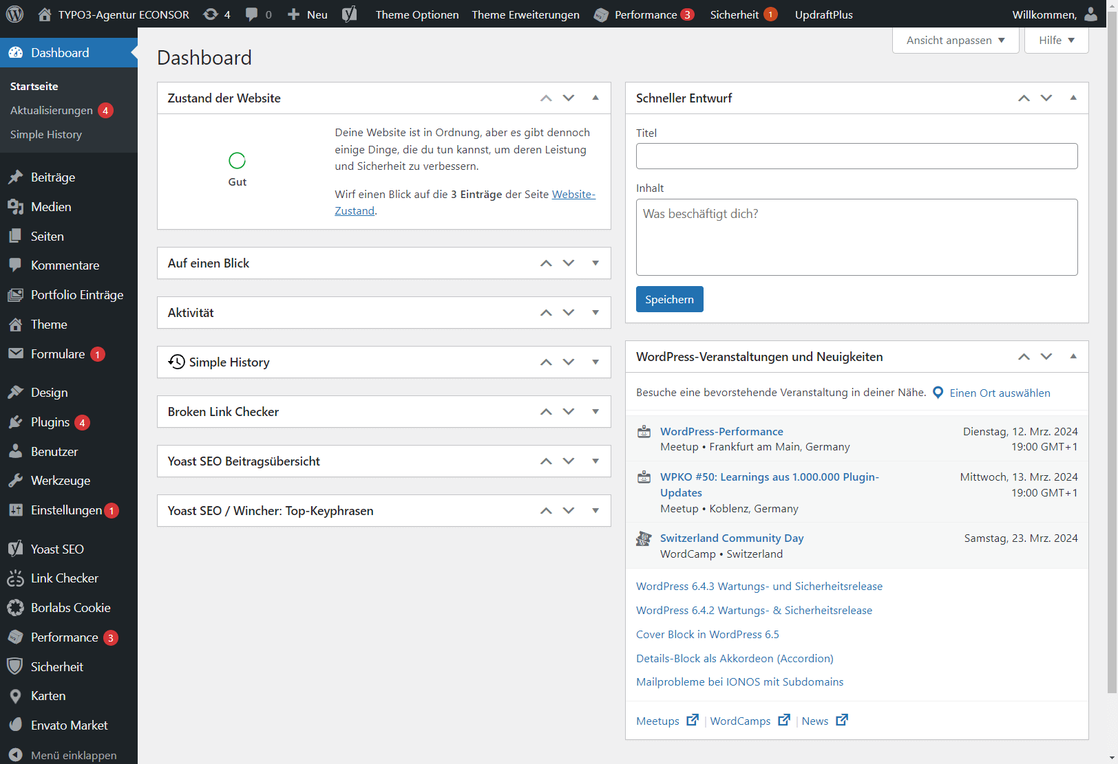Click the WordPress logo in admin bar
Screen dimensions: 1118x764
tap(14, 14)
